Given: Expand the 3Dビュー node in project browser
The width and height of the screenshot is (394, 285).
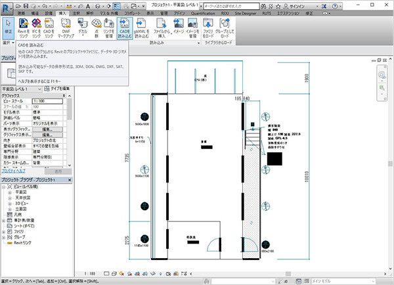Looking at the screenshot, I should (10, 204).
